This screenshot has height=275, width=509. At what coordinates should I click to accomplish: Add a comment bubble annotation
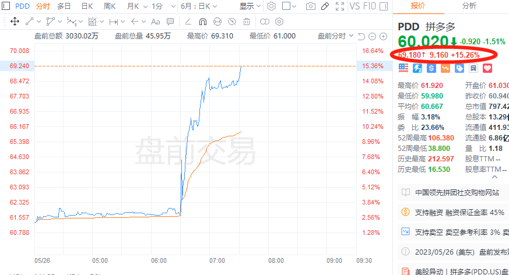point(170,22)
